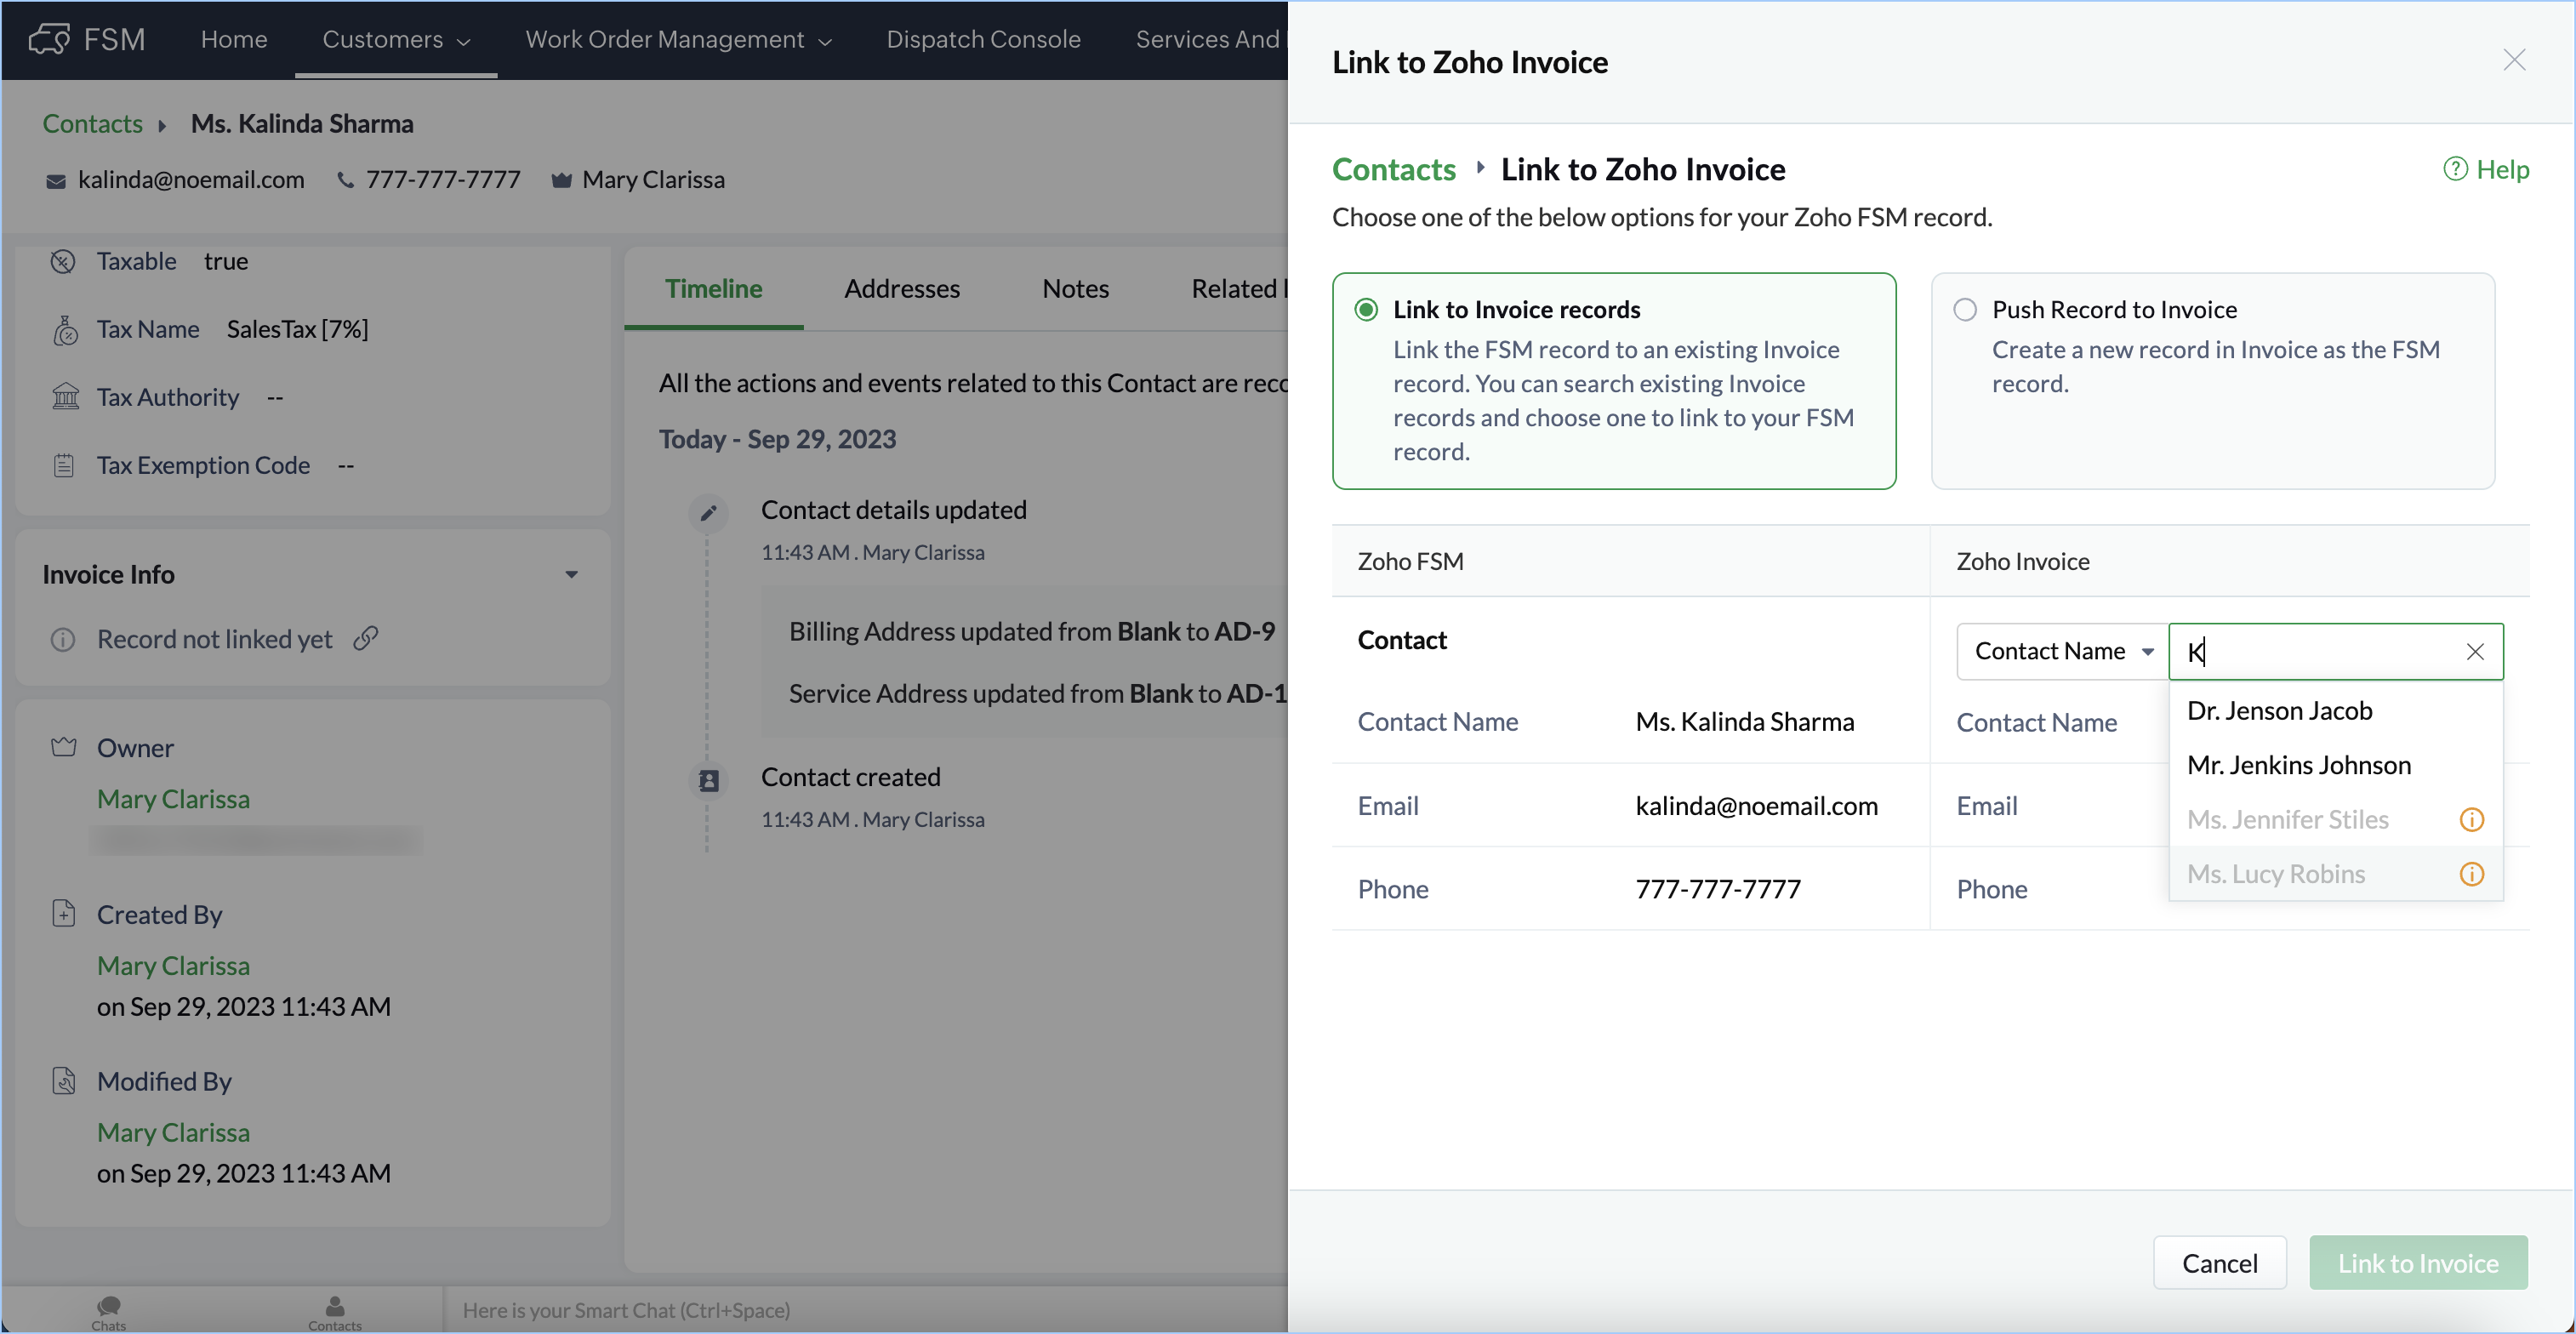This screenshot has height=1334, width=2576.
Task: Click the Created By document icon
Action: point(64,913)
